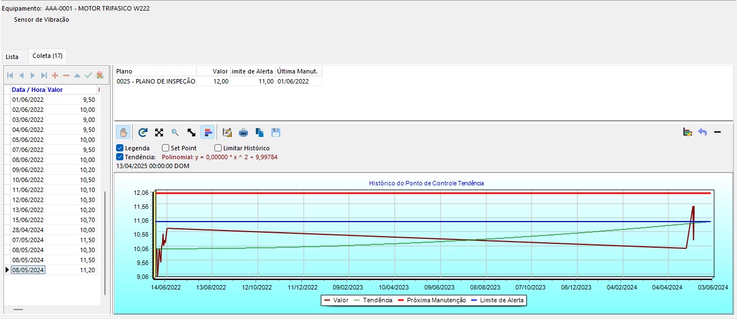Click the Última Manut. column header
The height and width of the screenshot is (319, 737).
click(x=299, y=71)
